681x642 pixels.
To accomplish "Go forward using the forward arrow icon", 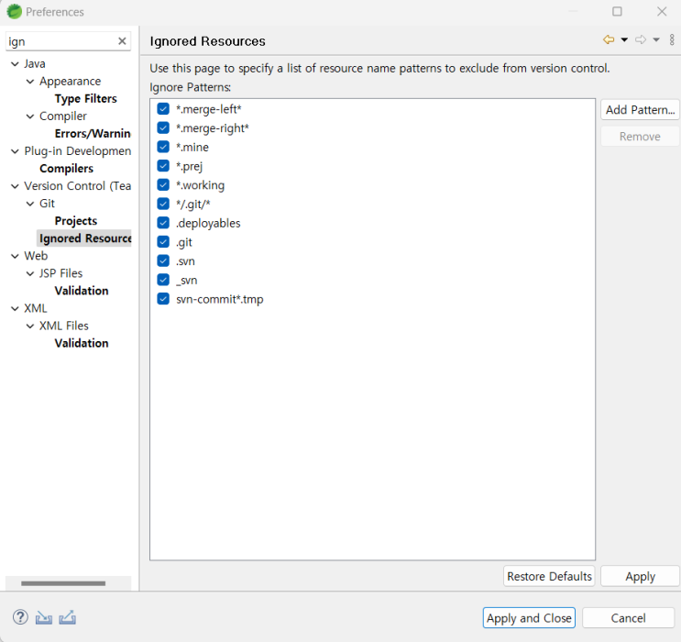I will pos(641,39).
